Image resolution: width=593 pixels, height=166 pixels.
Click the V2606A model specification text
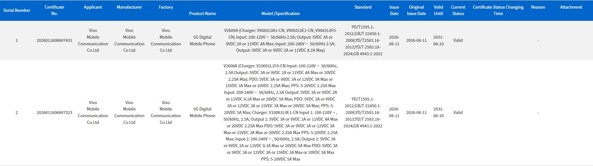pos(280,112)
